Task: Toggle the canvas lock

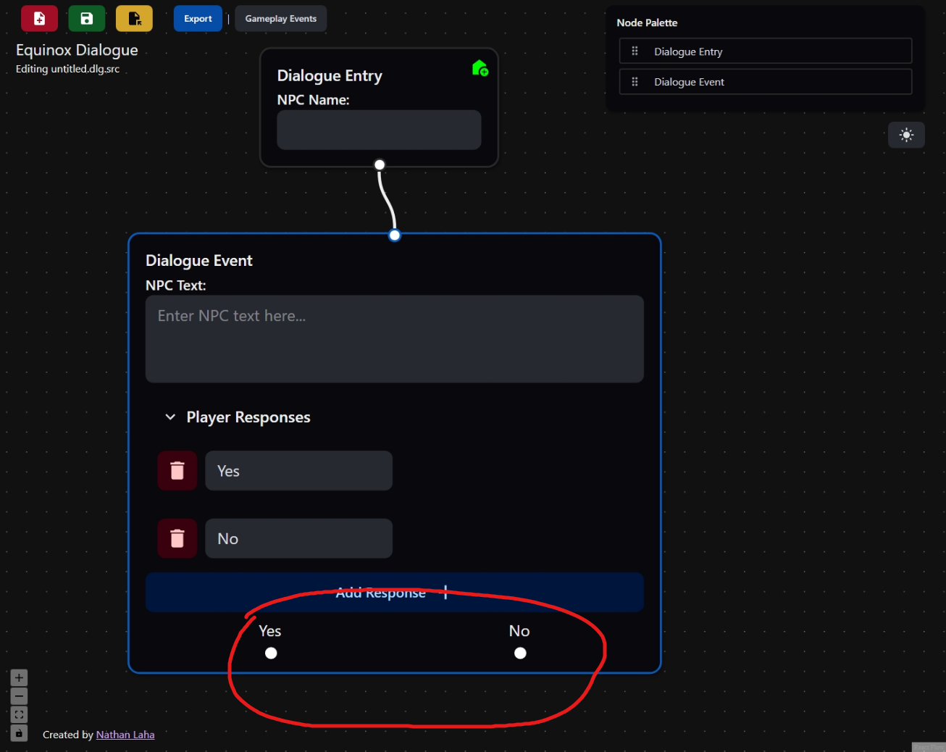Action: [x=19, y=733]
